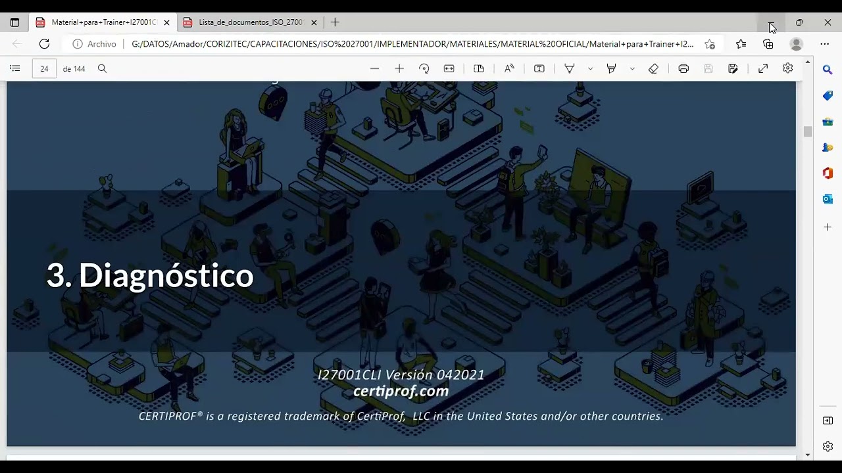Enter full screen PDF view
The image size is (842, 473).
tap(763, 68)
